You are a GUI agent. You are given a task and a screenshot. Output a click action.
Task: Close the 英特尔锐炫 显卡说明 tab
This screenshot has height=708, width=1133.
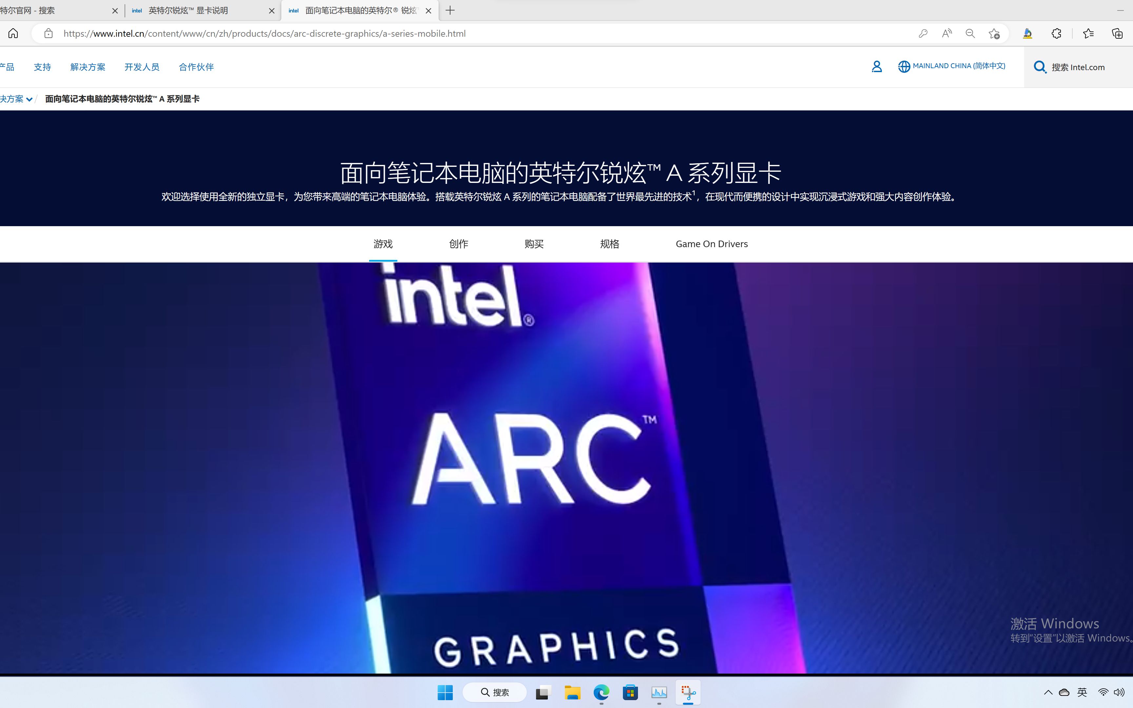(x=271, y=11)
